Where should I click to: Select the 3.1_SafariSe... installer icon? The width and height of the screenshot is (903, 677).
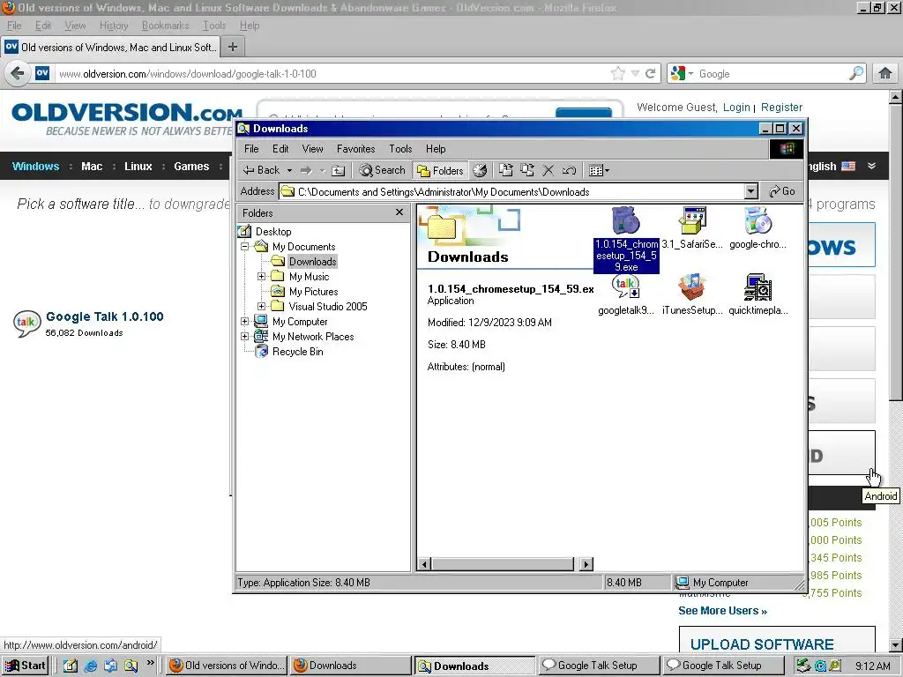click(691, 221)
